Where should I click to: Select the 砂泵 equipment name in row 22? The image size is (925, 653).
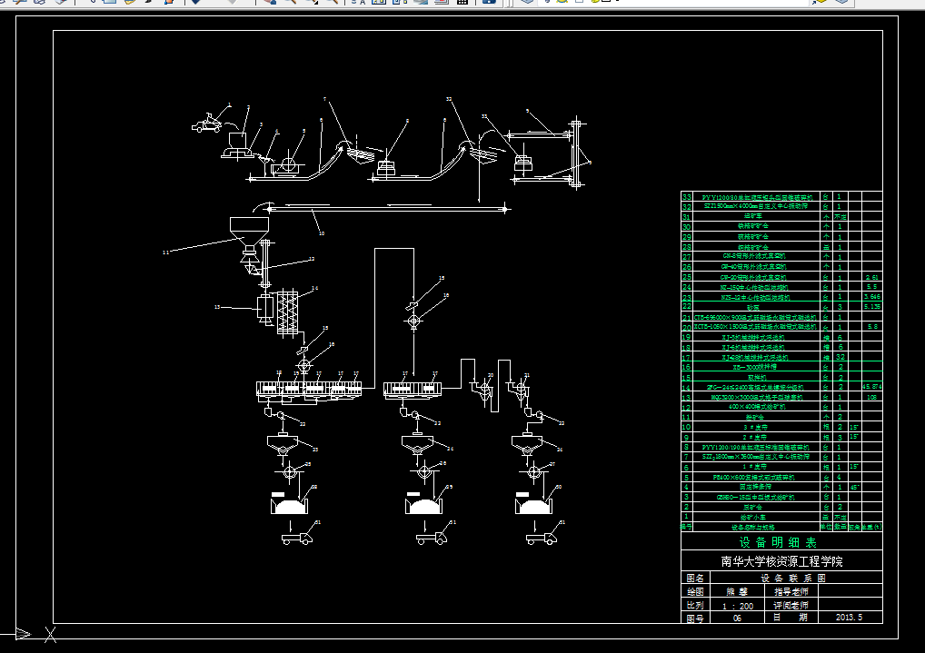tap(753, 307)
